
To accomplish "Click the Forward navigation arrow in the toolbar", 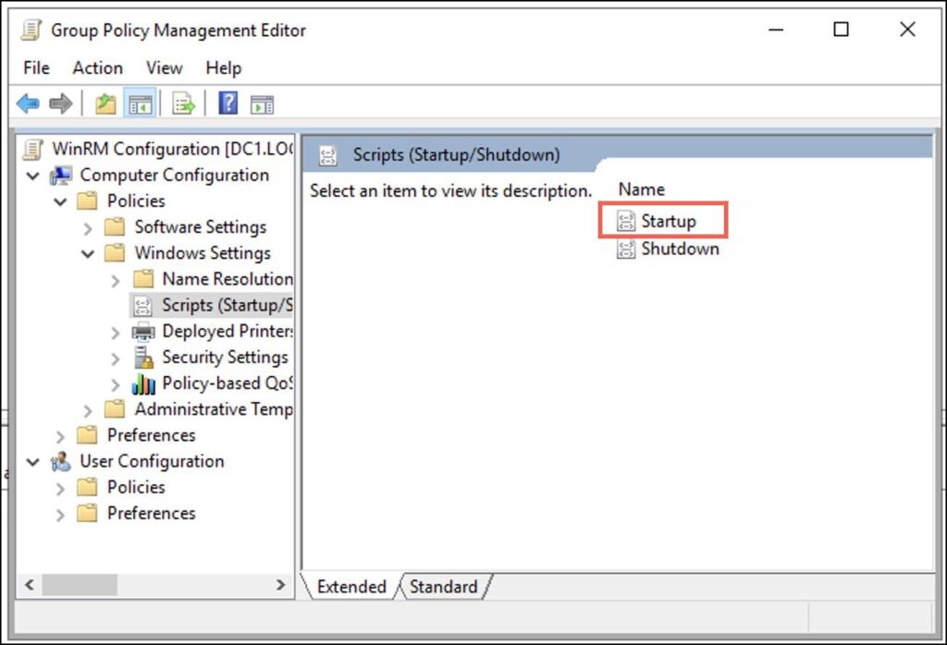I will pos(60,103).
